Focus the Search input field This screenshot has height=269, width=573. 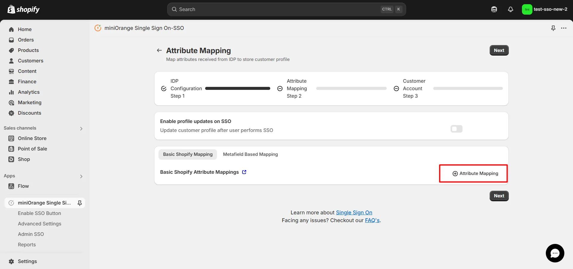coord(286,10)
